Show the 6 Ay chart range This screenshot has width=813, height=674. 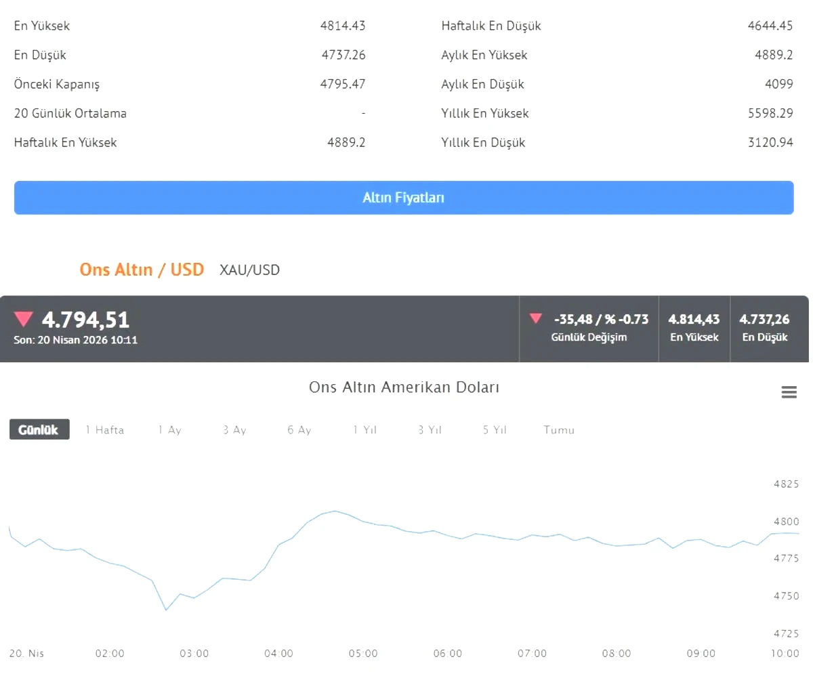[x=299, y=430]
